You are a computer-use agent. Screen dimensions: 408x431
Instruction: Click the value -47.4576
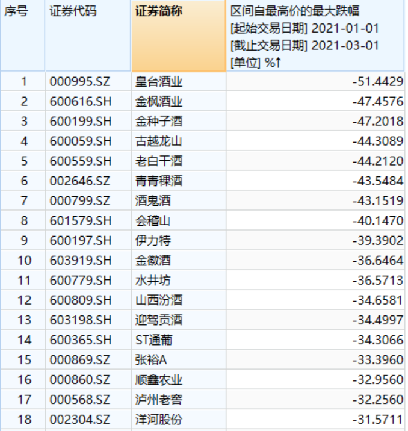(x=378, y=101)
